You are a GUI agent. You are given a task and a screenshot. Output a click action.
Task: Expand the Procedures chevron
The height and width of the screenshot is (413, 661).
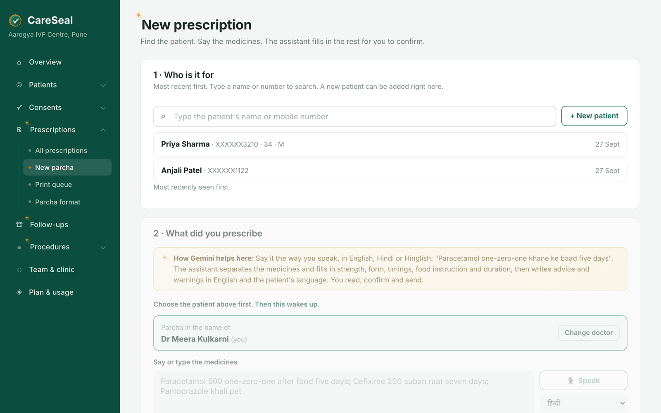coord(103,247)
